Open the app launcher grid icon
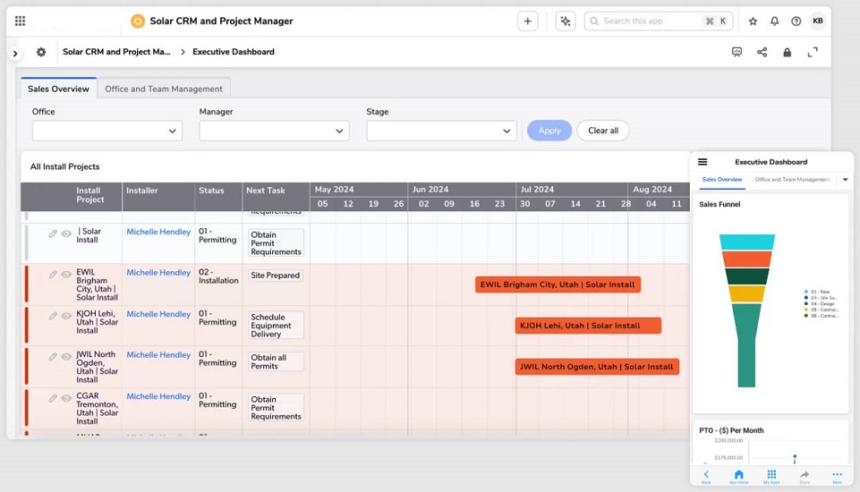This screenshot has width=860, height=492. (20, 21)
